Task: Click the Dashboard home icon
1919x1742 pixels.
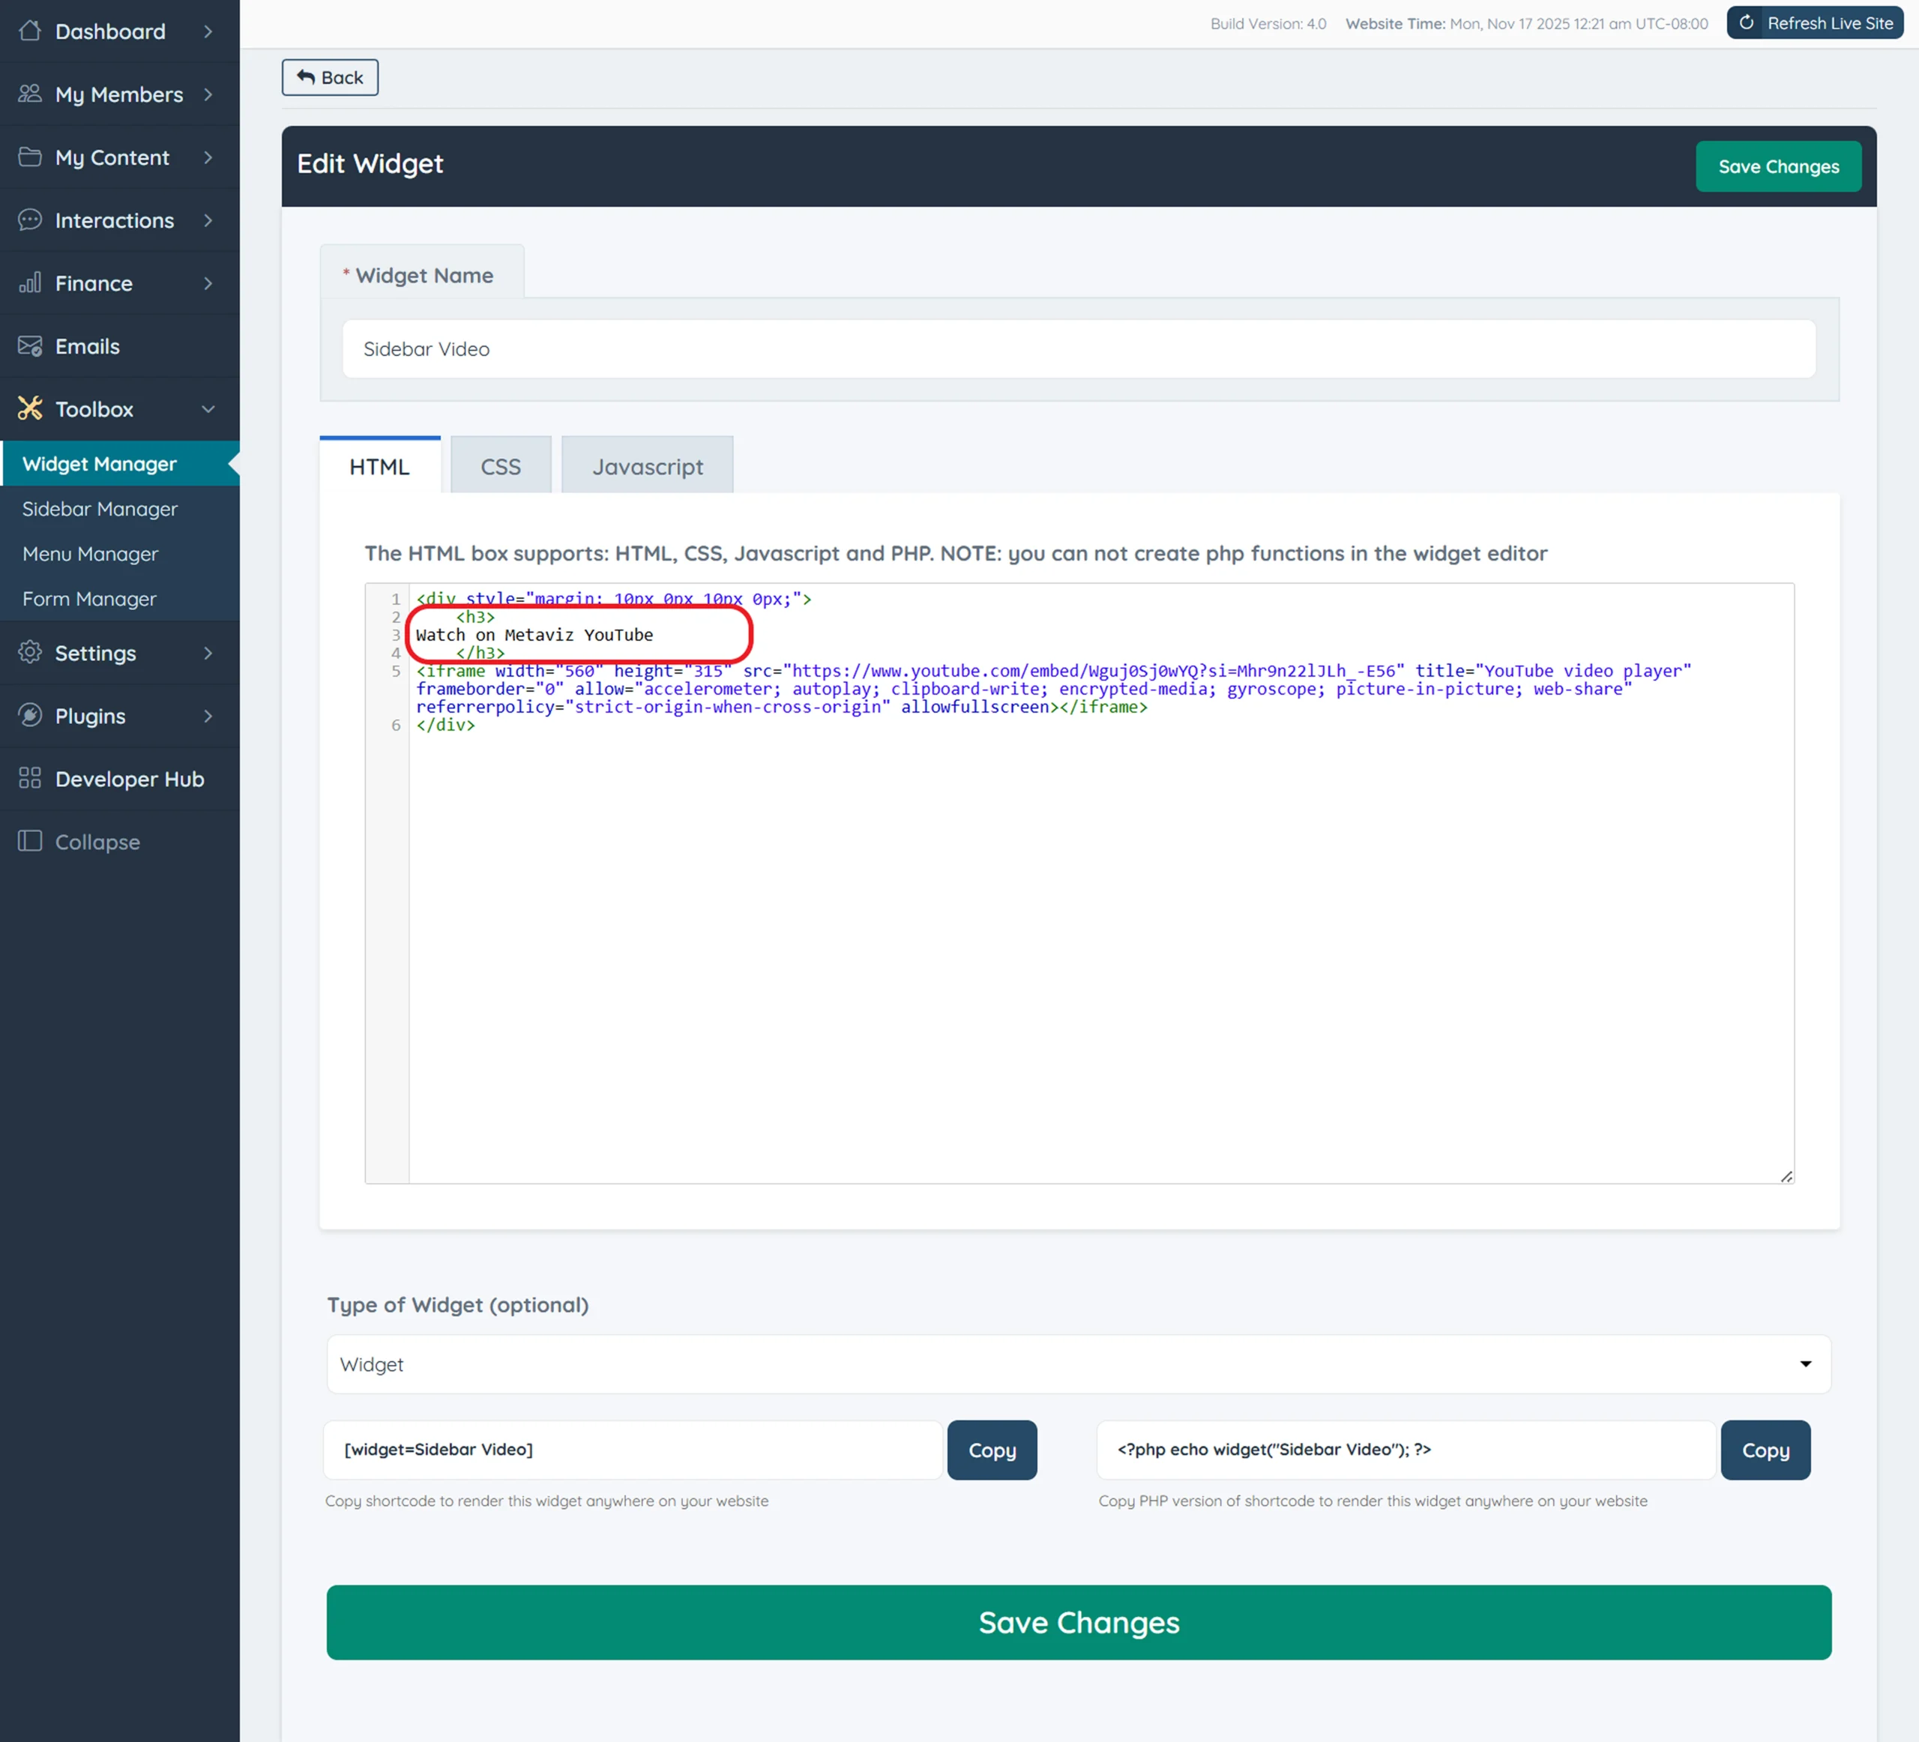Action: pos(29,31)
